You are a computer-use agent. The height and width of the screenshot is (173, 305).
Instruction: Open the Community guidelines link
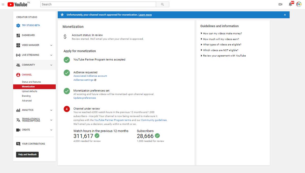tap(154, 120)
